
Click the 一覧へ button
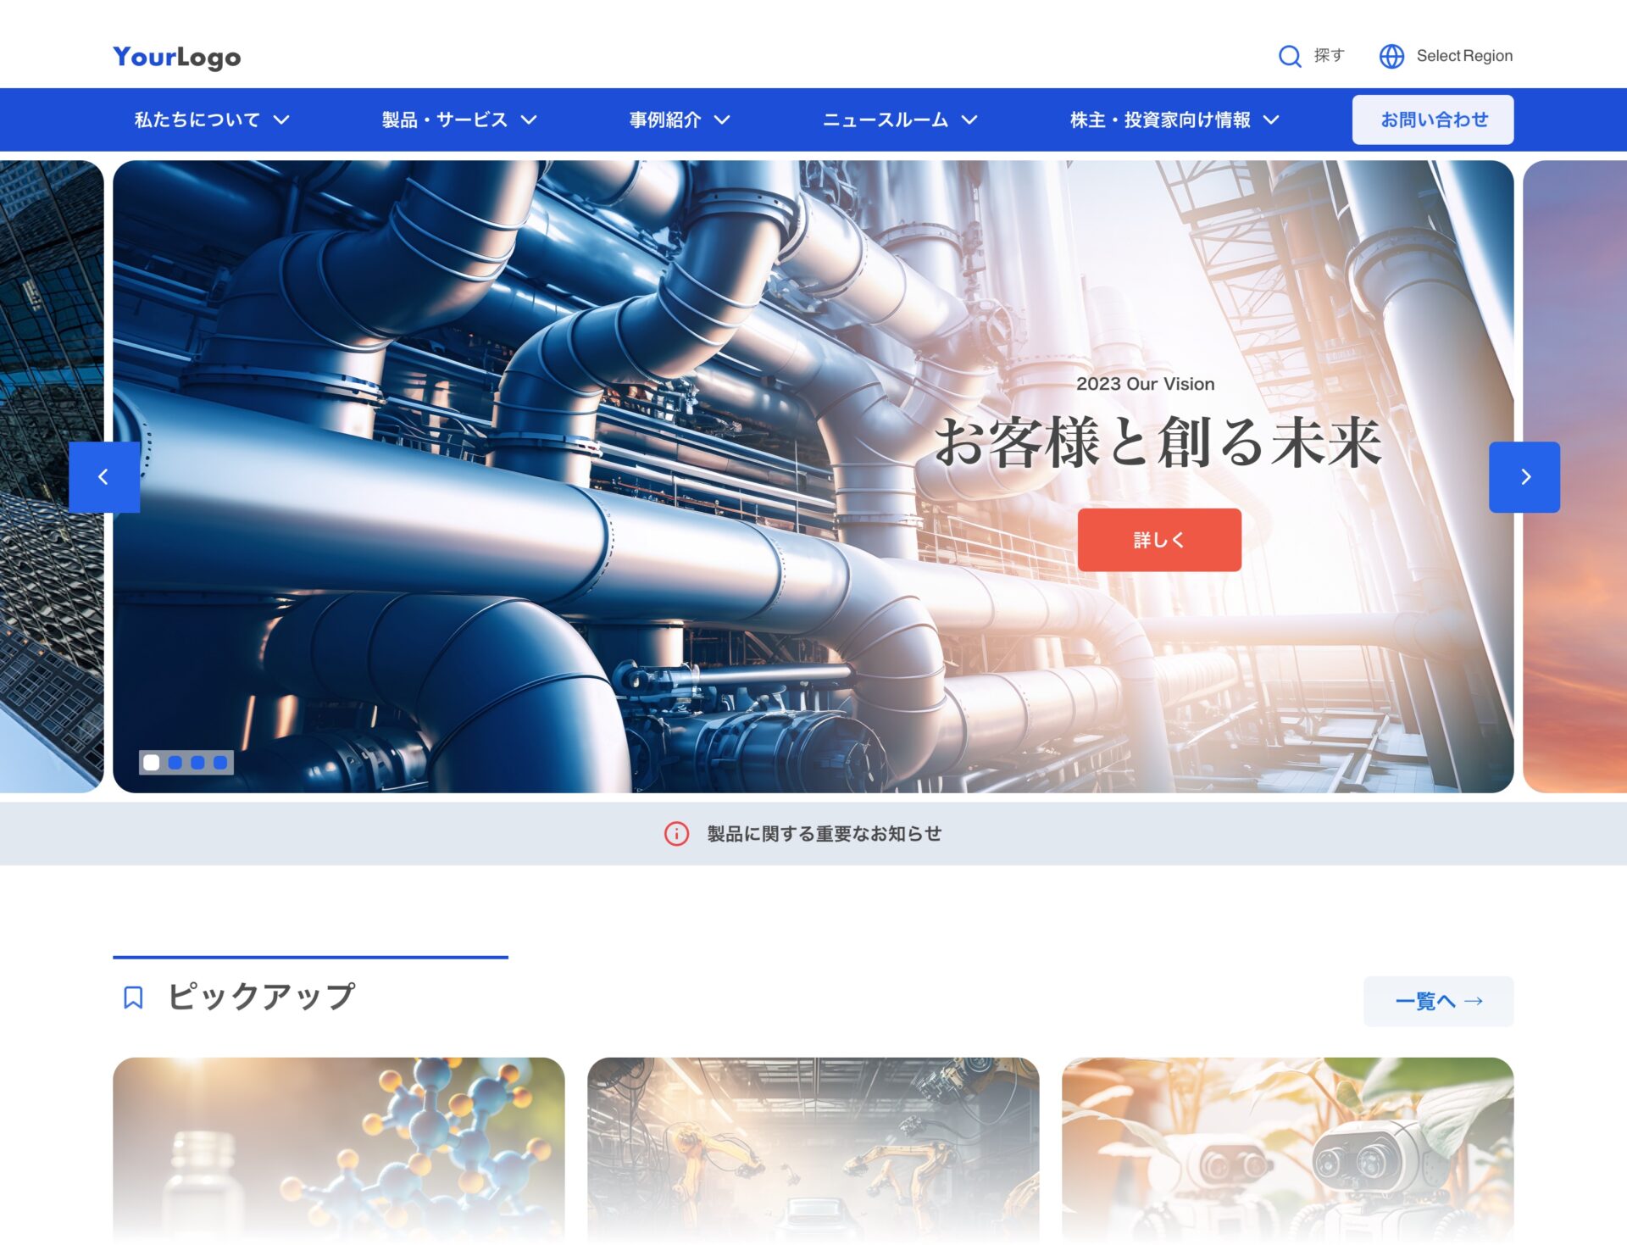pyautogui.click(x=1438, y=1001)
